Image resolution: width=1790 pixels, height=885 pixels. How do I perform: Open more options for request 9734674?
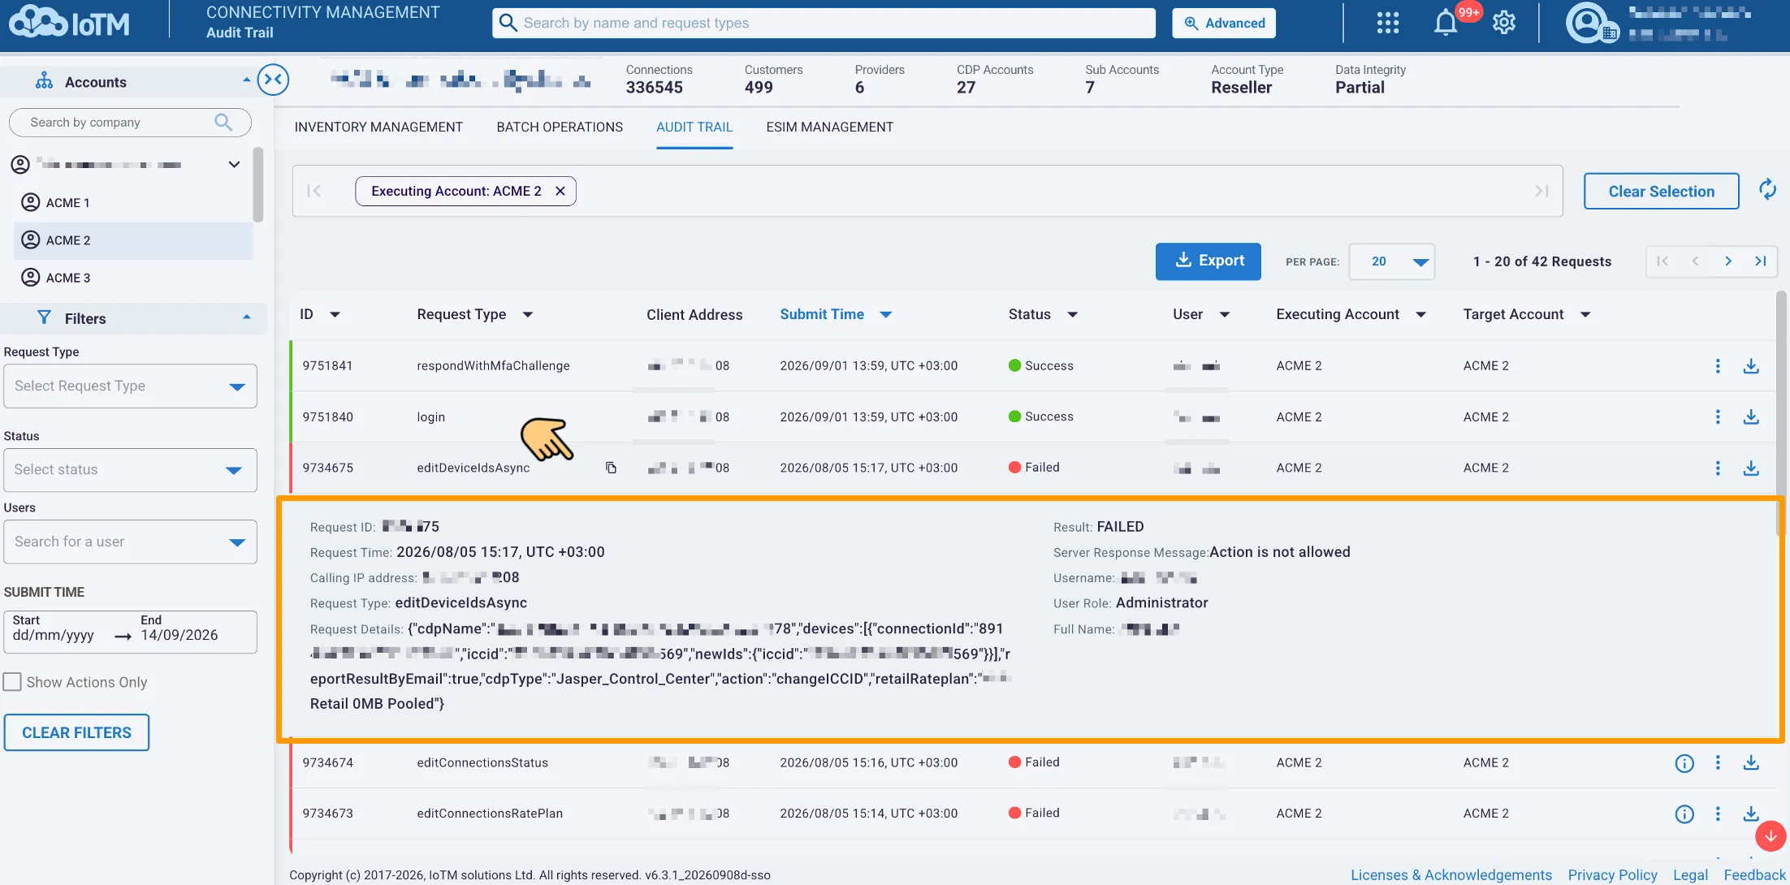[1718, 762]
